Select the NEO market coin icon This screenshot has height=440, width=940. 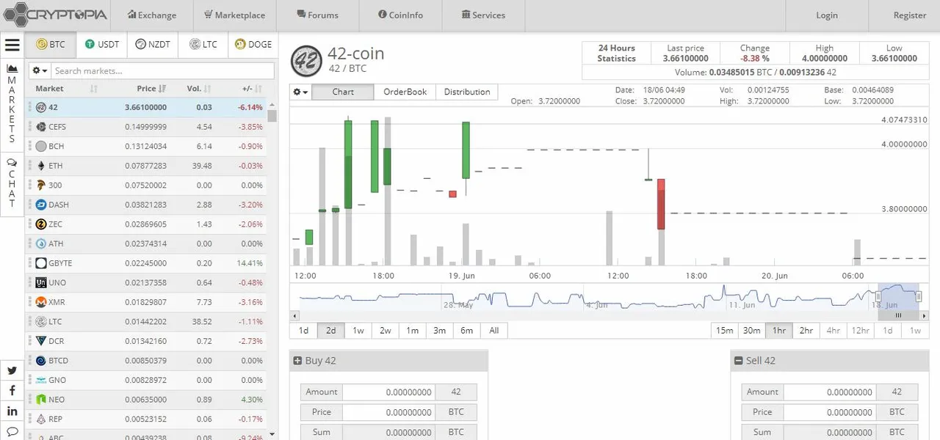(x=41, y=399)
